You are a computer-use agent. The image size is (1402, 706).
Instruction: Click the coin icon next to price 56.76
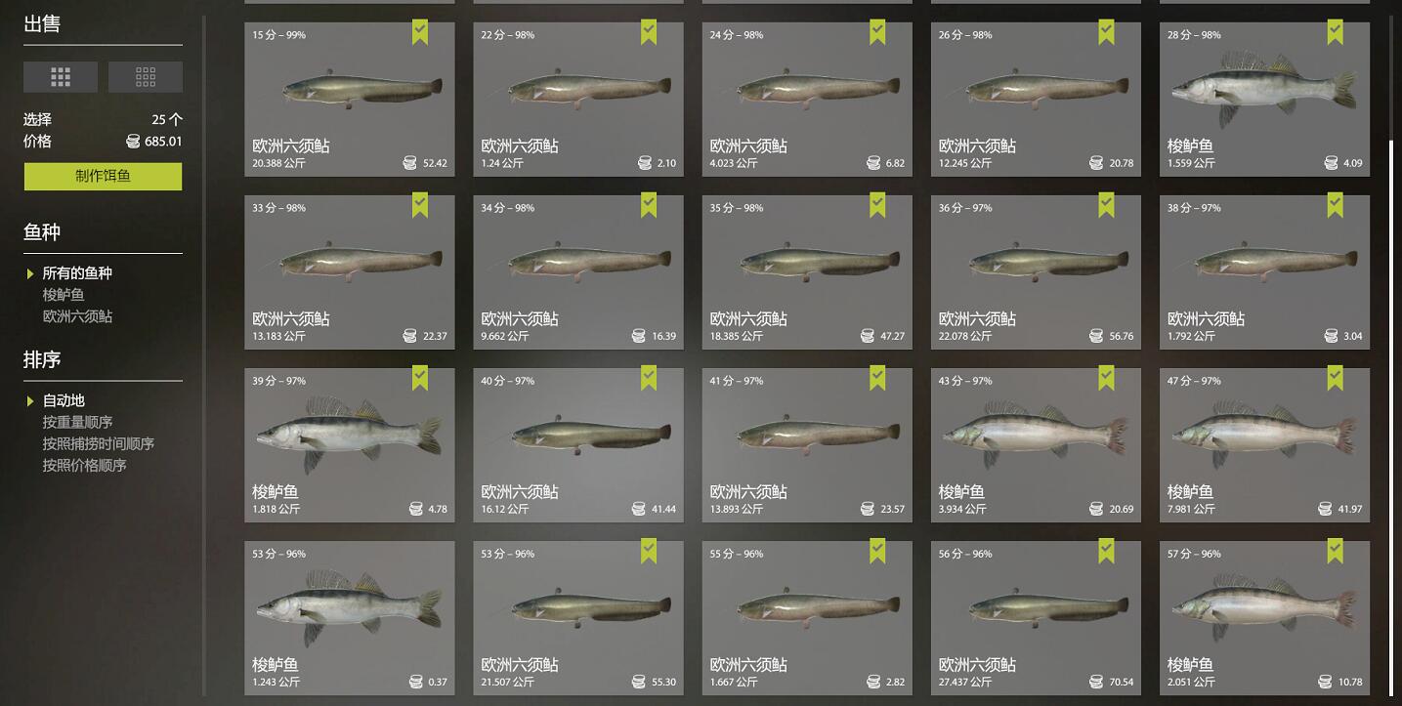(x=1097, y=336)
